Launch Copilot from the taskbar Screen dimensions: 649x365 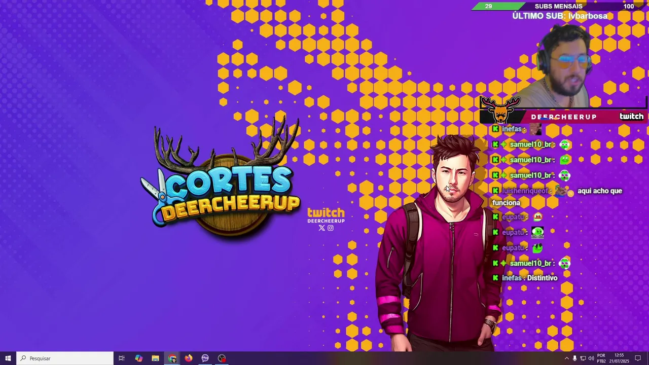[138, 358]
